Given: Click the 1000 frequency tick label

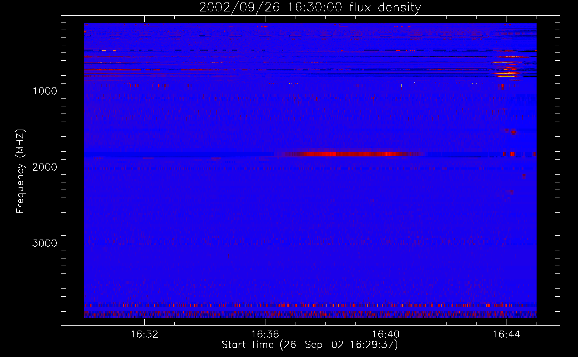Looking at the screenshot, I should coord(45,91).
